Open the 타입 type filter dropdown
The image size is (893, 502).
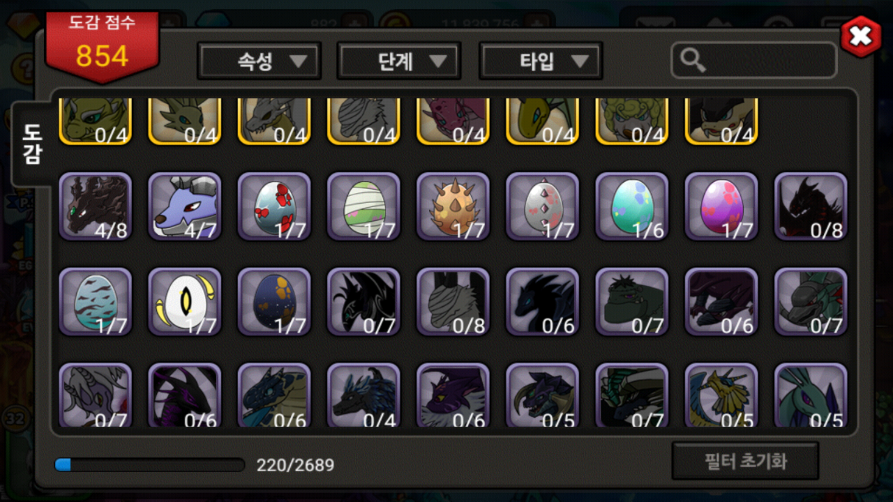(540, 61)
